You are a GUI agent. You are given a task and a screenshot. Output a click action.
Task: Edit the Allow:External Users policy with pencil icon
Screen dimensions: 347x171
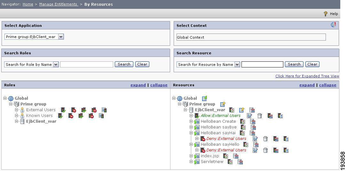click(x=249, y=116)
